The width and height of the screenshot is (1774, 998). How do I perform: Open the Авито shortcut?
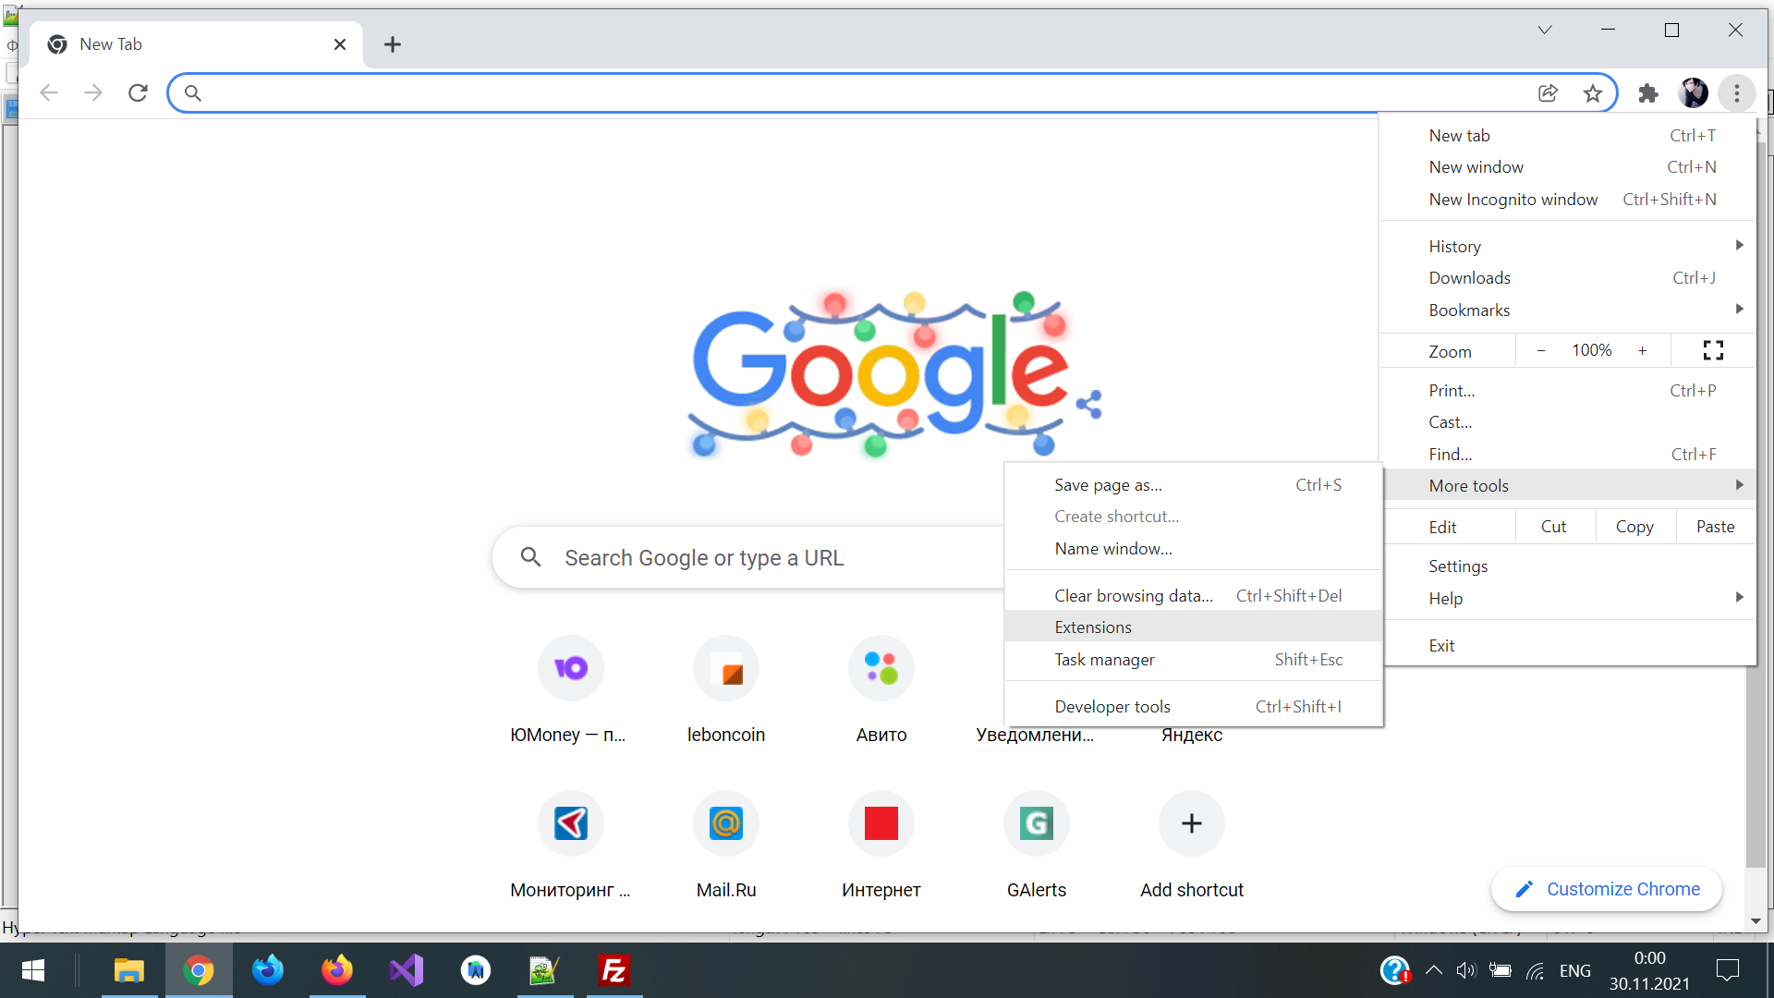(881, 691)
